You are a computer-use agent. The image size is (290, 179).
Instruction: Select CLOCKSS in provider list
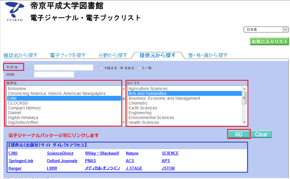click(64, 103)
